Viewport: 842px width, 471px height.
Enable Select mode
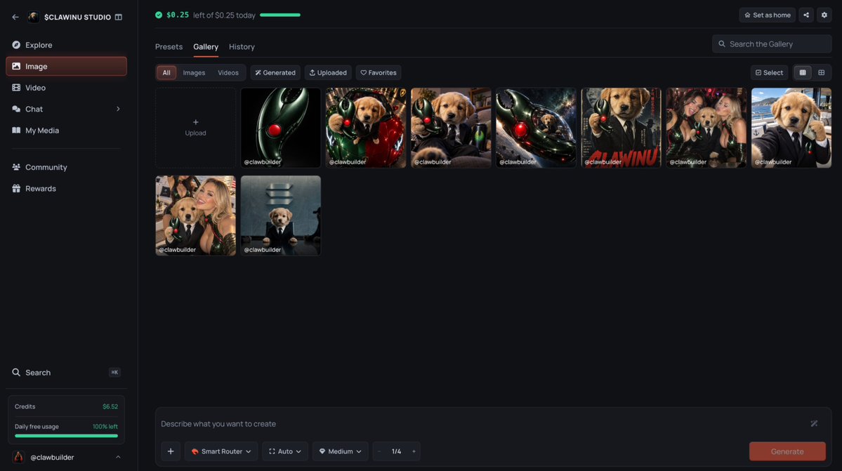(769, 72)
